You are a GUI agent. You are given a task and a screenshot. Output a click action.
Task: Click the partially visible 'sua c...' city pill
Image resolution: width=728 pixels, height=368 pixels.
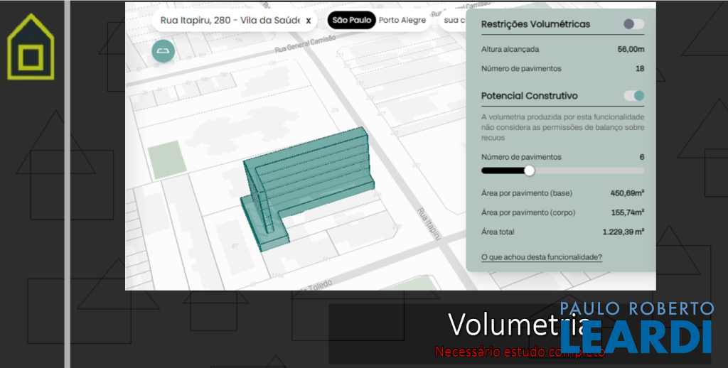tap(454, 21)
